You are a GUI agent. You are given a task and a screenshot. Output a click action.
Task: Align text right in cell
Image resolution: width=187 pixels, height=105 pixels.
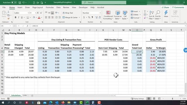(x=52, y=17)
